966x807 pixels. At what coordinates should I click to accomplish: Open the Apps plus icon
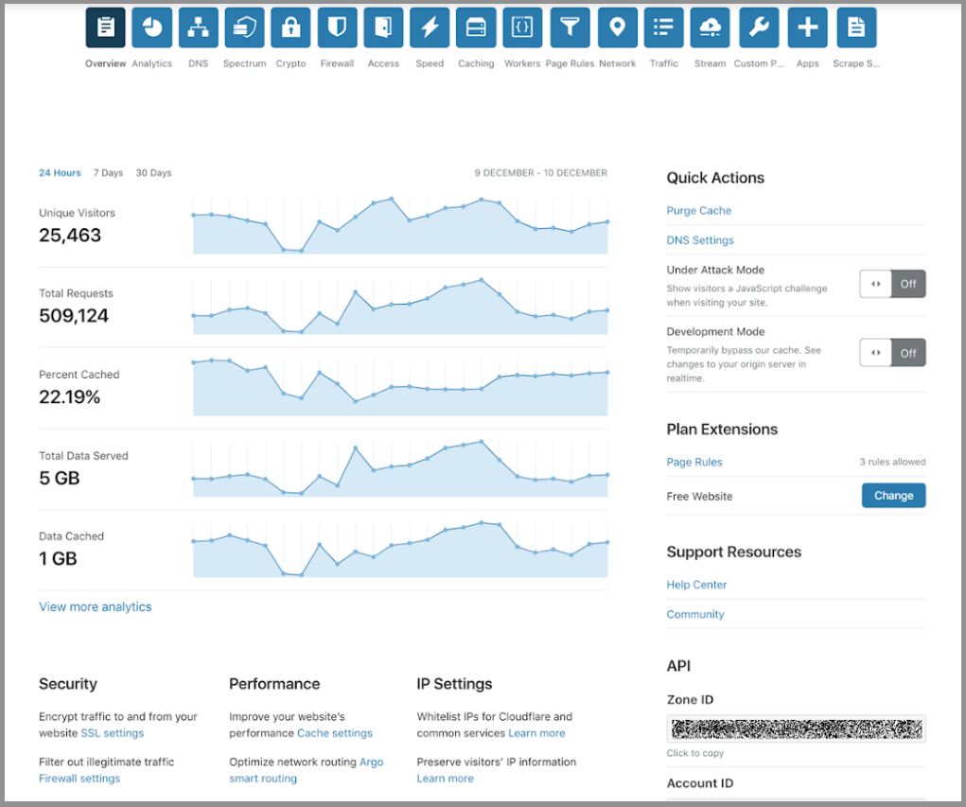click(807, 27)
